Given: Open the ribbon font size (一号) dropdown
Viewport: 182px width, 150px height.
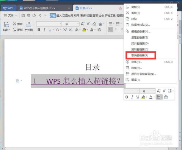Looking at the screenshot, I should tap(78, 24).
